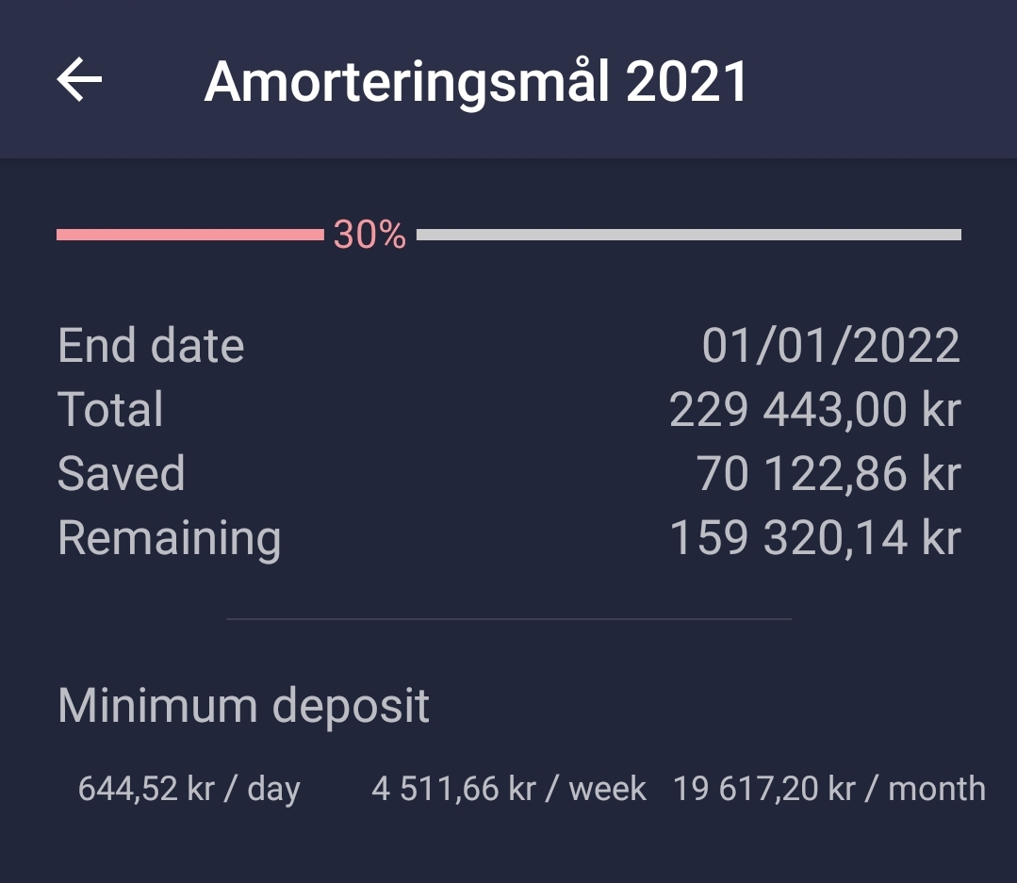Select the 644,52 kr per day deposit
Viewport: 1017px width, 883px height.
189,789
